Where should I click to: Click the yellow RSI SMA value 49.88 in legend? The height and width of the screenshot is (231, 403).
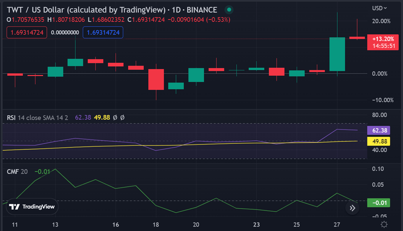coord(102,118)
